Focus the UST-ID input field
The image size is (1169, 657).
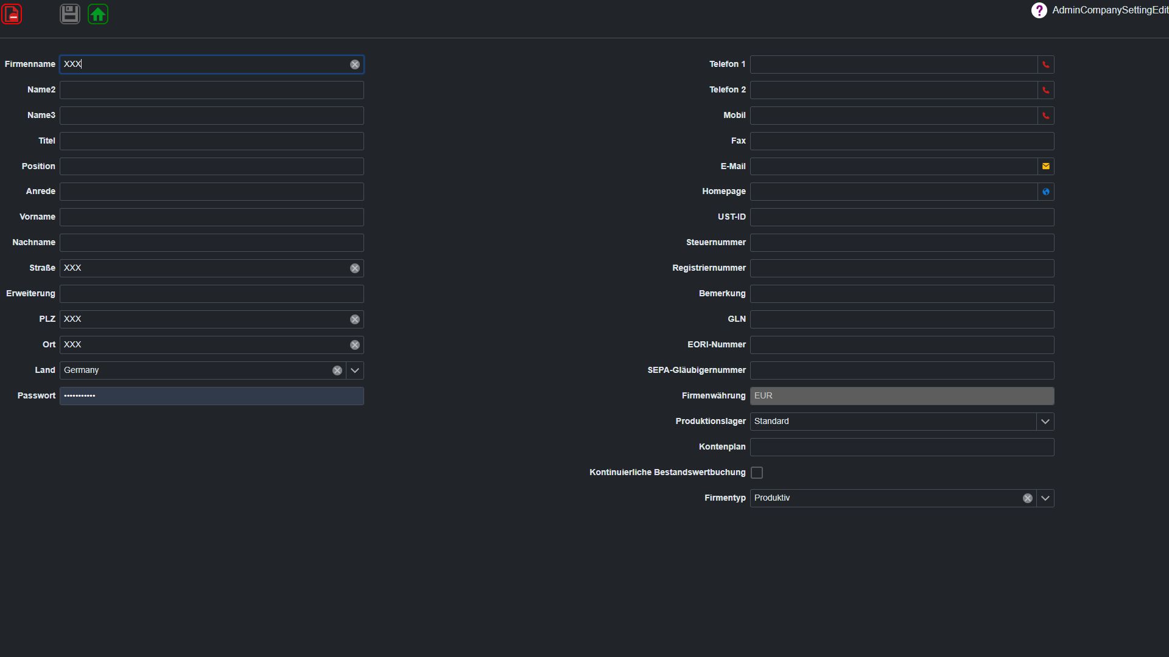tap(902, 217)
